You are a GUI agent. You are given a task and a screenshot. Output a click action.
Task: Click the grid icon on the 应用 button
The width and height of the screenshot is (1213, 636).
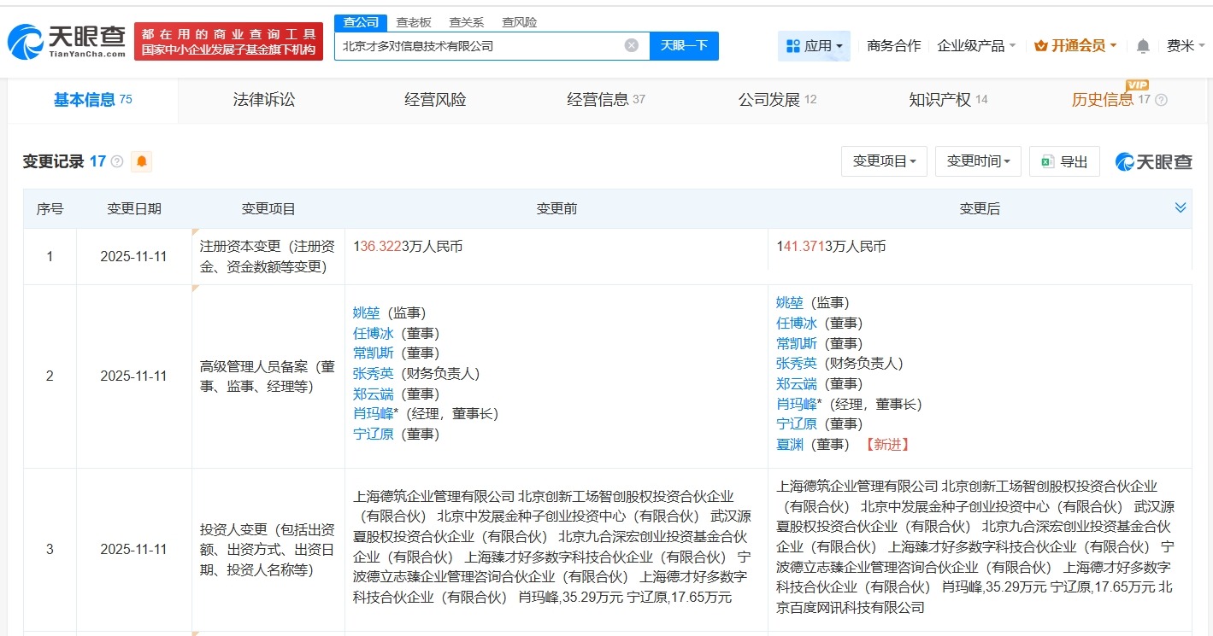794,45
